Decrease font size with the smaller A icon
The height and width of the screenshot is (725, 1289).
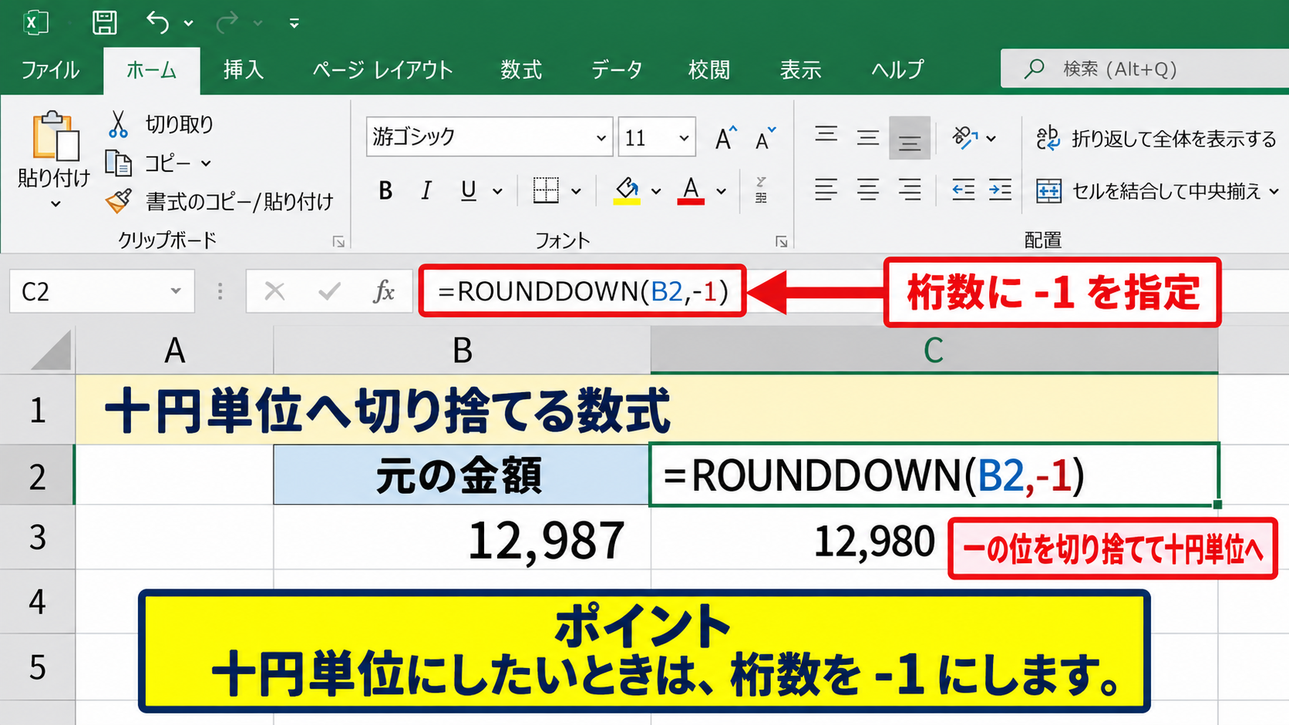(x=766, y=138)
